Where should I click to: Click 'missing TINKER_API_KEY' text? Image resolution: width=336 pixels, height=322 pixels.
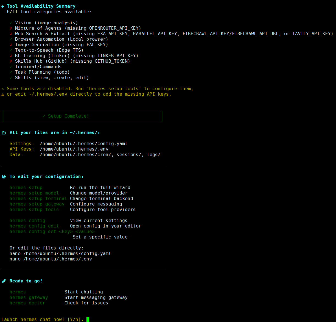coord(106,56)
